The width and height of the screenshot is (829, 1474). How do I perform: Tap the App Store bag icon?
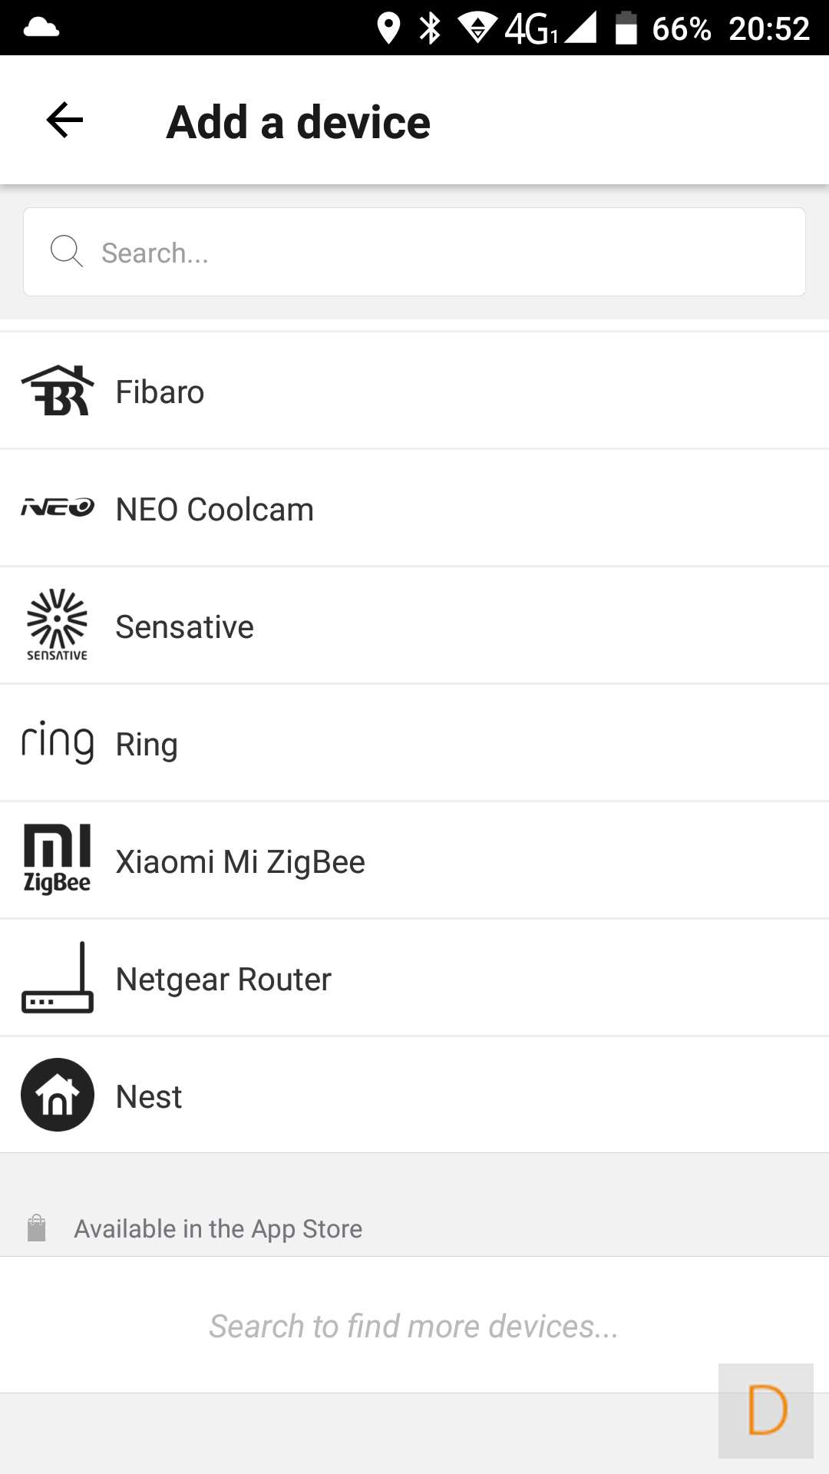click(x=37, y=1228)
